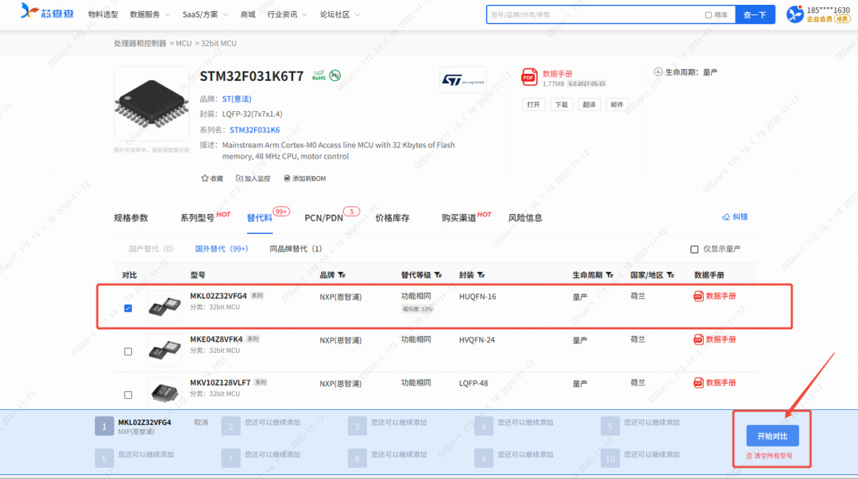This screenshot has height=479, width=858.
Task: Click the user avatar icon
Action: pyautogui.click(x=794, y=14)
